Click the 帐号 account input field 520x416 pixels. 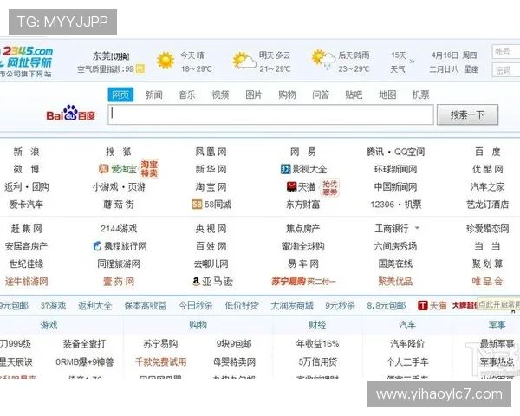506,52
